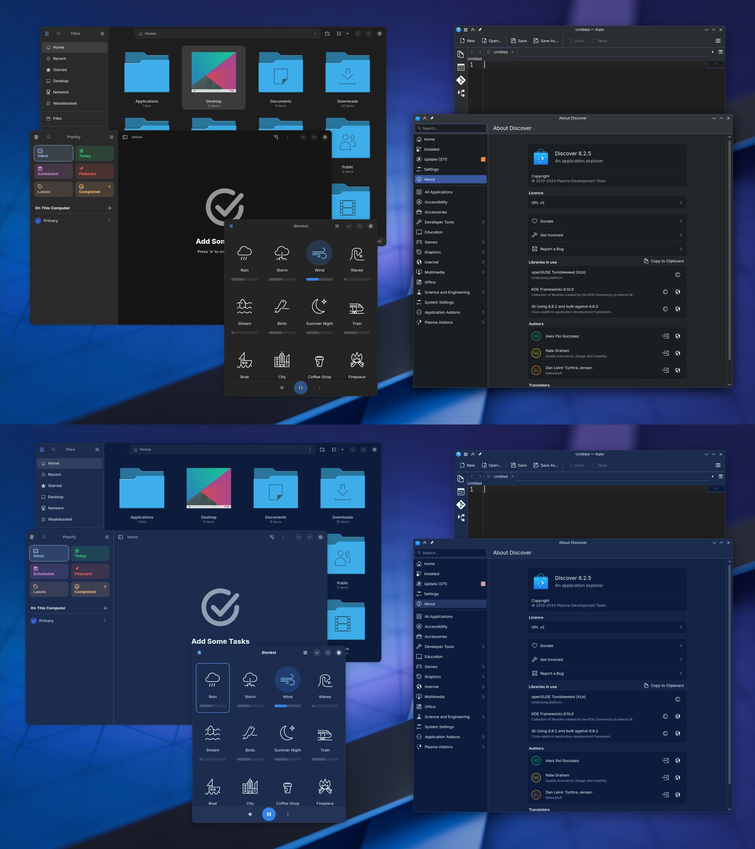Open kebab menu in lower Blanket bottom bar

pyautogui.click(x=287, y=814)
